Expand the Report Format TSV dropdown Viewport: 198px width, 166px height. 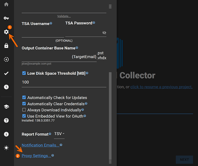click(x=59, y=134)
